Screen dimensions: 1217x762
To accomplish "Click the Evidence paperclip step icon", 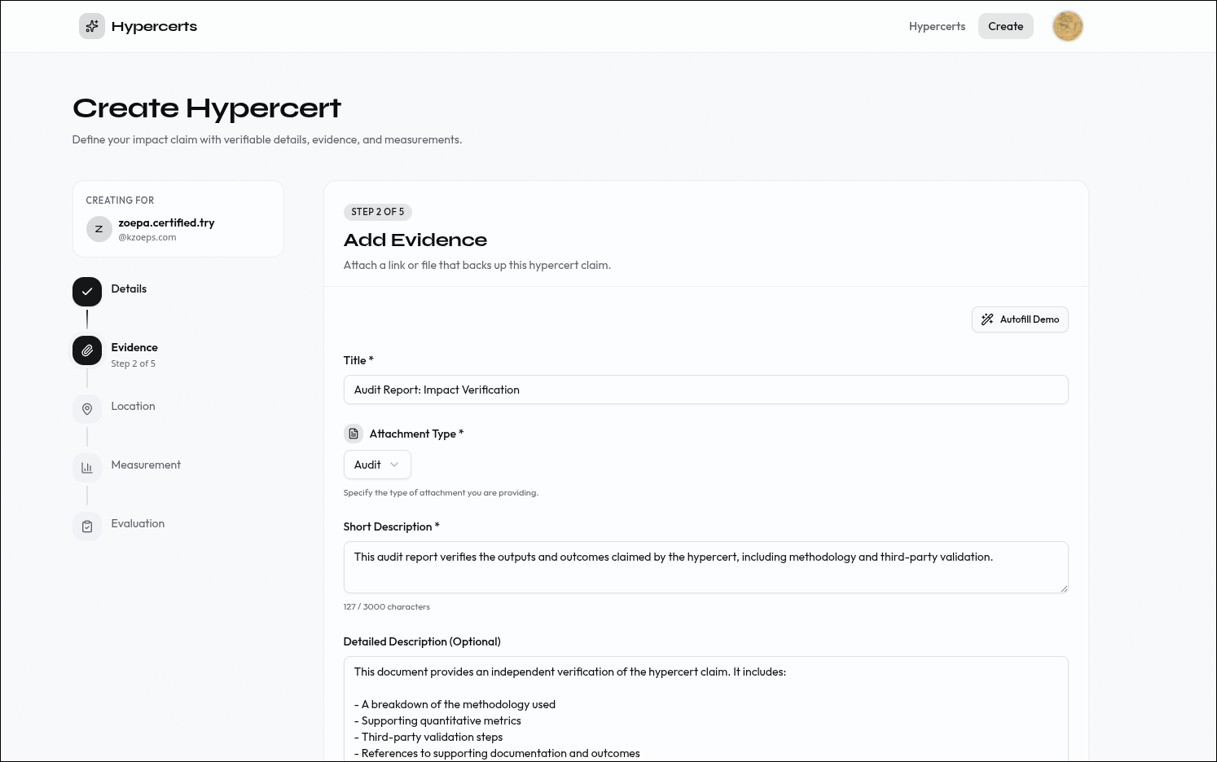I will (87, 350).
